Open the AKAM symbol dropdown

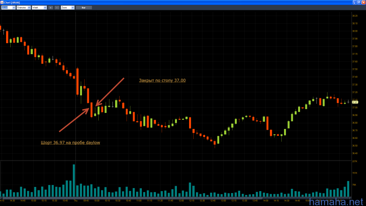(x=8, y=7)
